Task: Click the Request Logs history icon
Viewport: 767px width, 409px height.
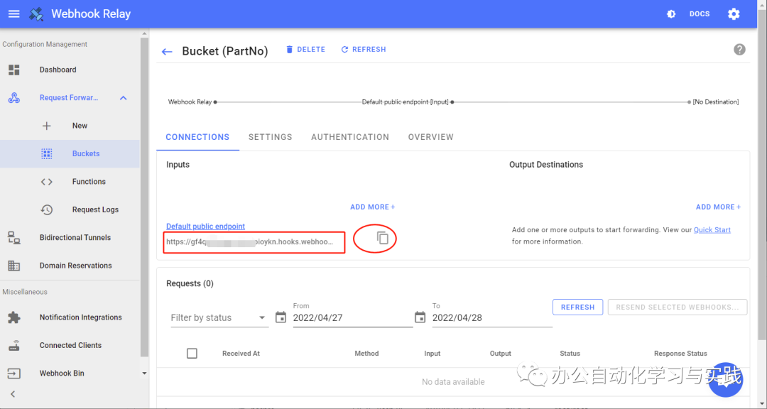Action: click(x=46, y=209)
